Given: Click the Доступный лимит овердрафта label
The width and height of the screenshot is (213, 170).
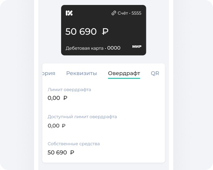Looking at the screenshot, I should [82, 117].
